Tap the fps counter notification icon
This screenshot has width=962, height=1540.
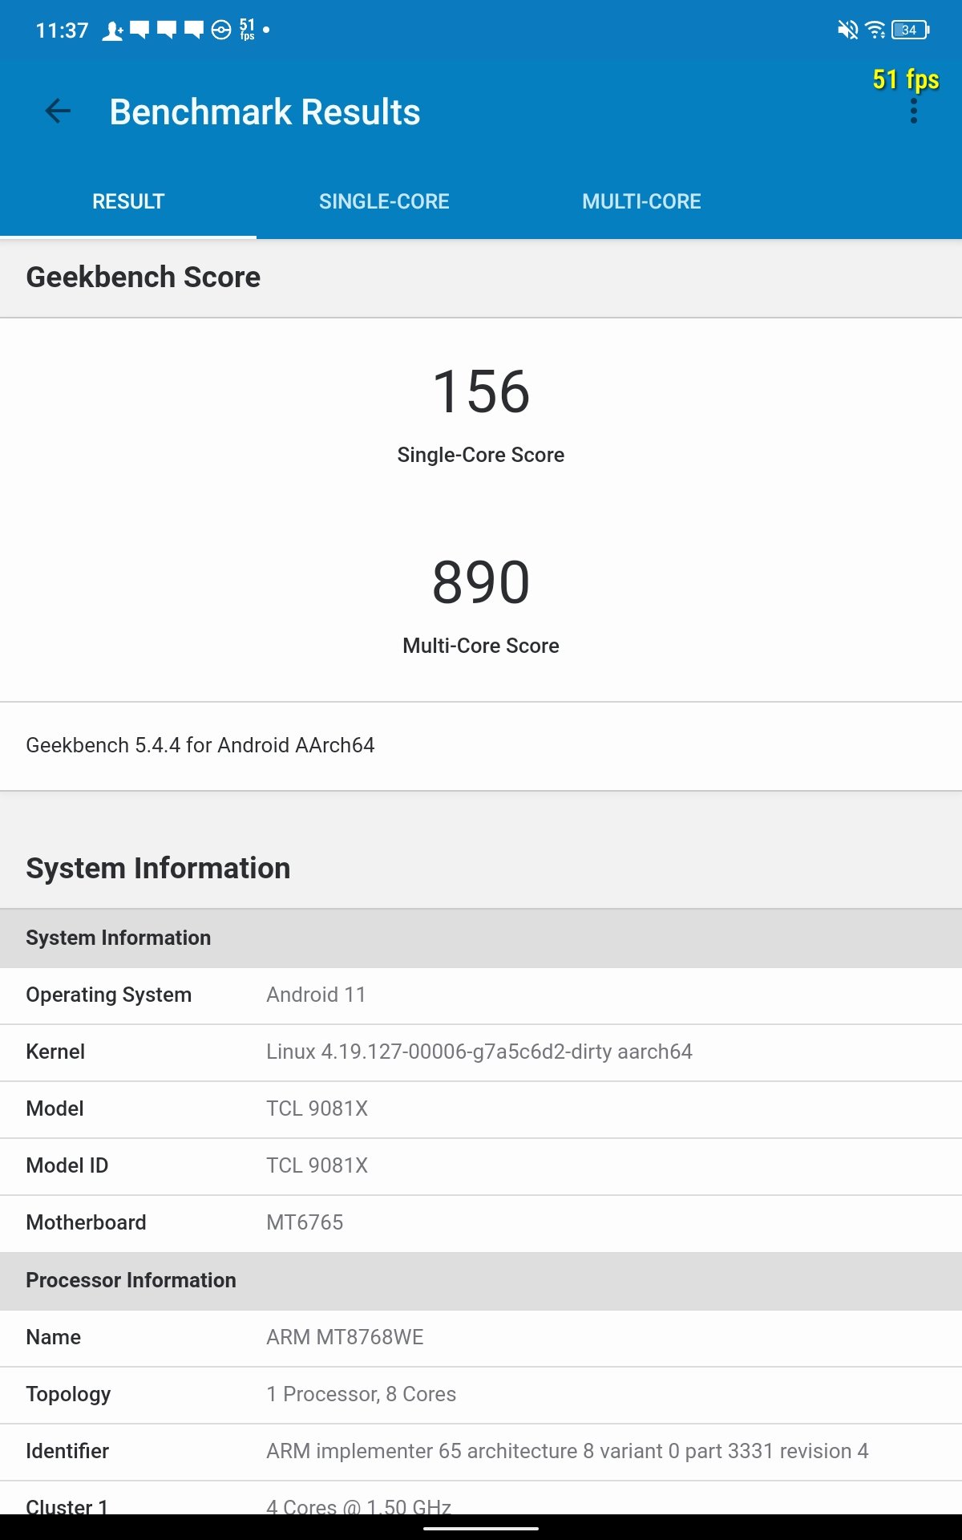click(247, 30)
